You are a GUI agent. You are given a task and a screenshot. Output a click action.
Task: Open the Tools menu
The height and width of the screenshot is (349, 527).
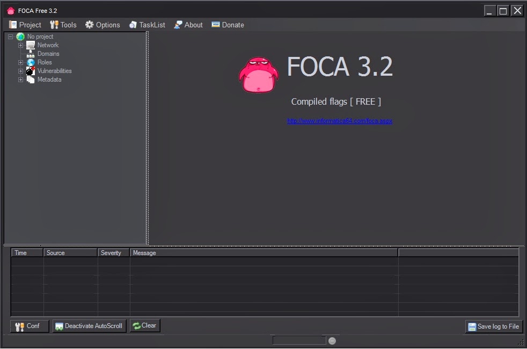[63, 25]
